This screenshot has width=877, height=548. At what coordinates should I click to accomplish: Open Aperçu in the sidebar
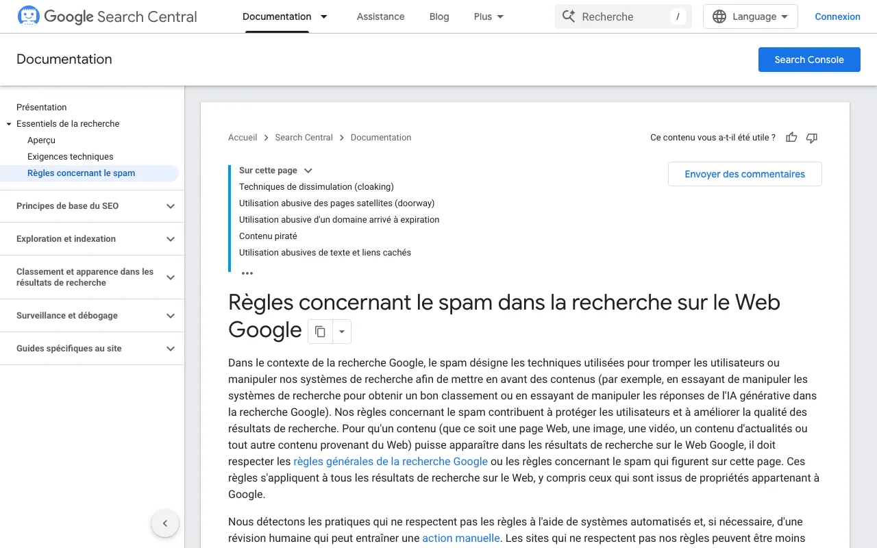pos(41,140)
